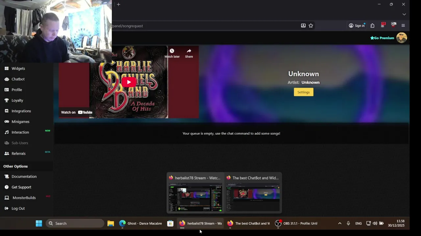This screenshot has width=421, height=236.
Task: Click the extension icon with red 11 badge
Action: click(383, 25)
